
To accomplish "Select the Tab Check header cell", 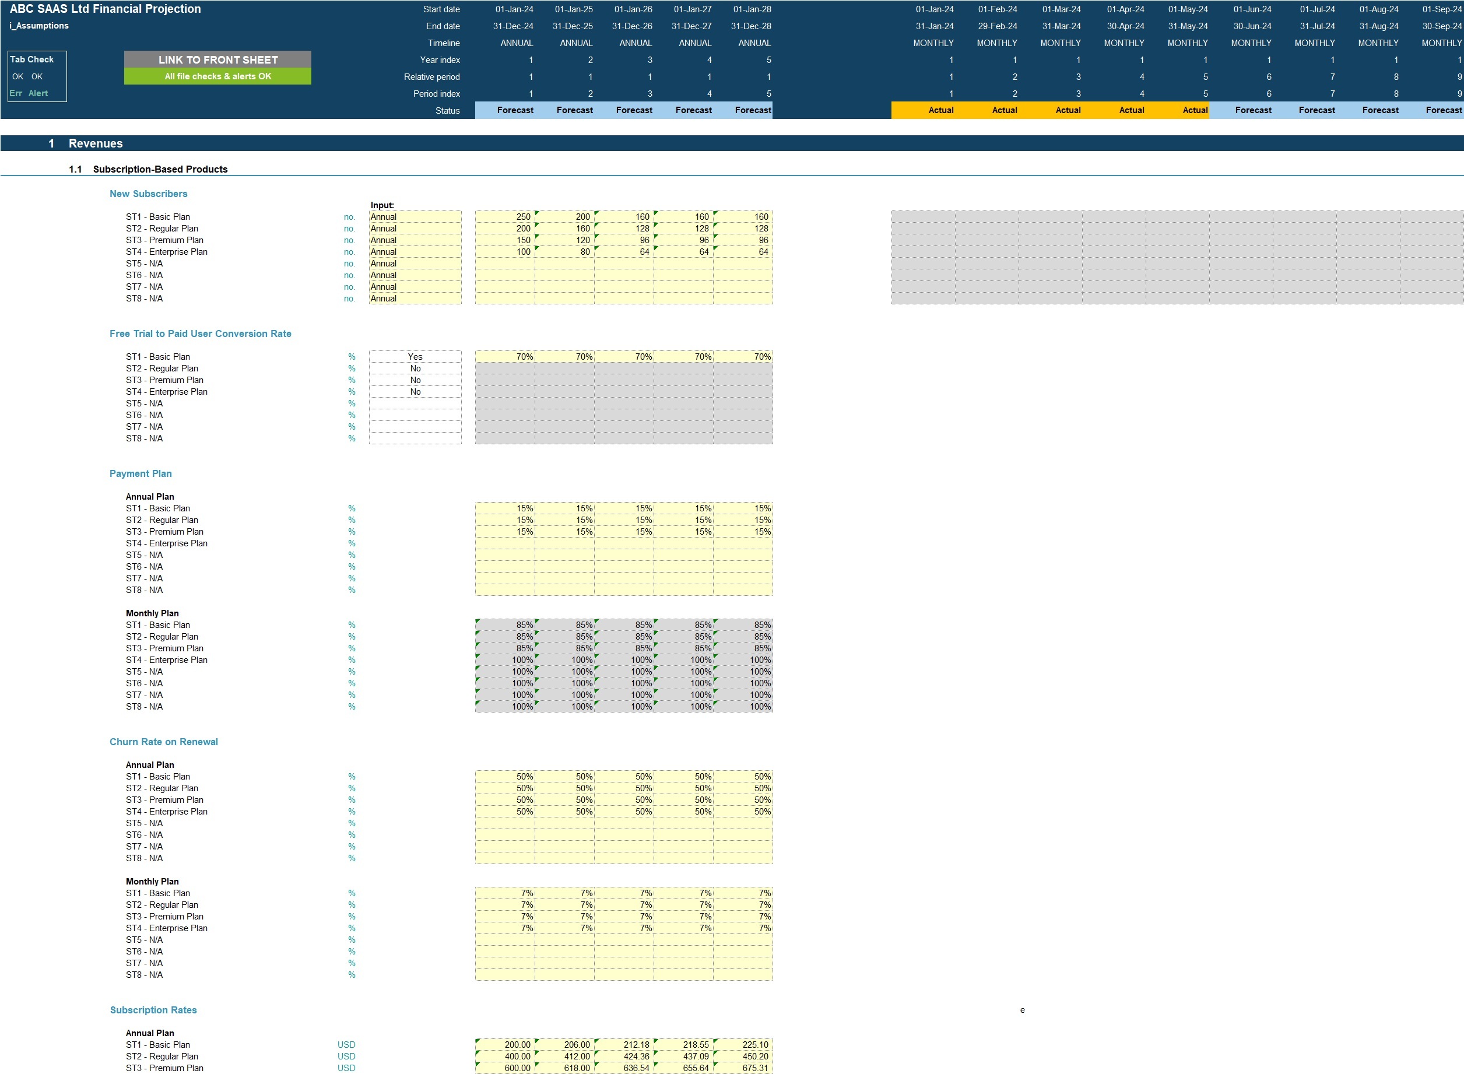I will 32,59.
